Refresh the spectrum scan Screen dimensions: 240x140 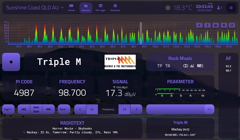[x=232, y=25]
